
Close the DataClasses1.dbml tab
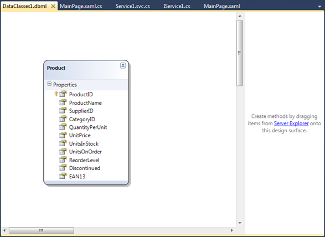click(x=53, y=7)
